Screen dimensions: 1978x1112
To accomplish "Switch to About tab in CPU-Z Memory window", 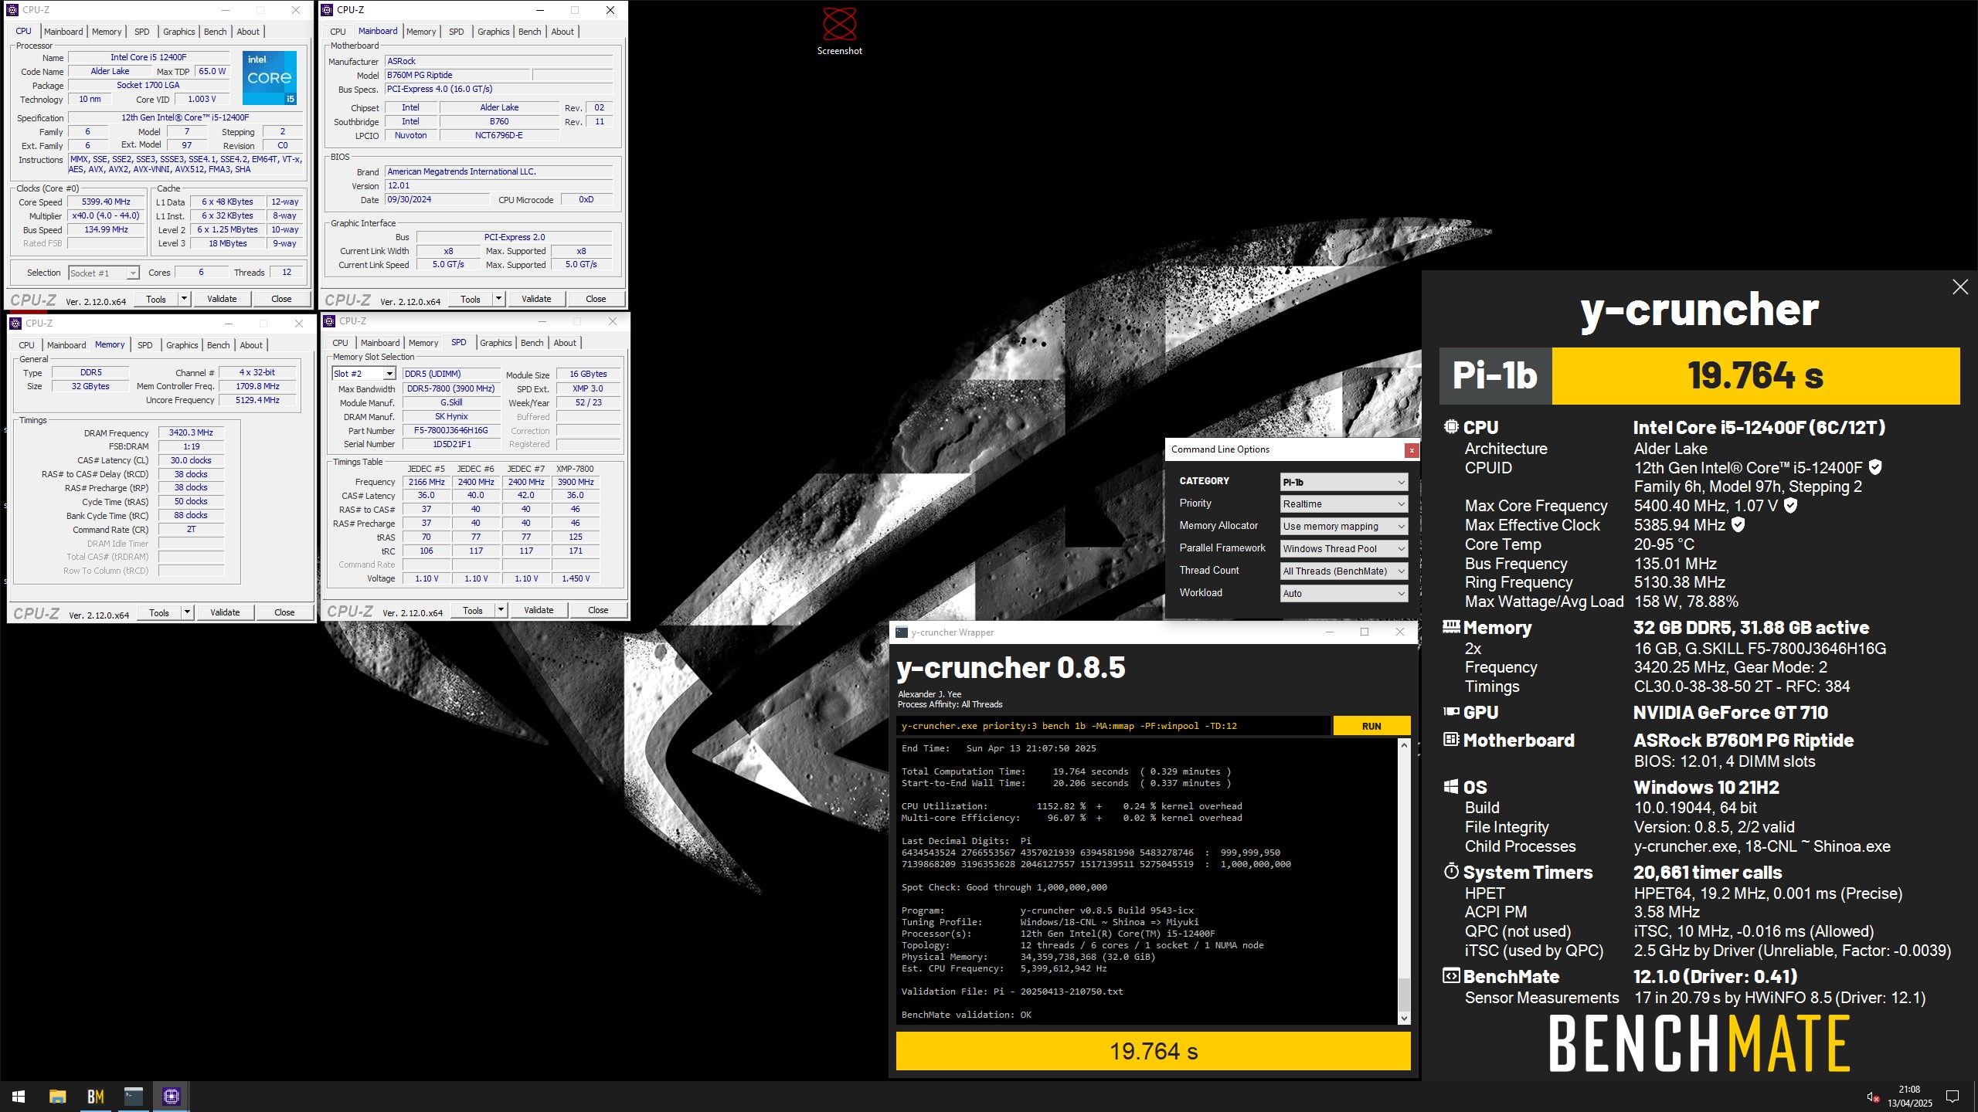I will click(x=251, y=345).
